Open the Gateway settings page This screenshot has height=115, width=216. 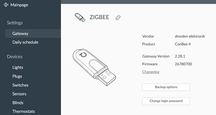coord(33,33)
